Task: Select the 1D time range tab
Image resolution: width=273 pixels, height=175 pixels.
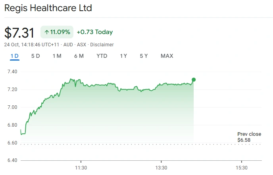Action: coord(14,56)
